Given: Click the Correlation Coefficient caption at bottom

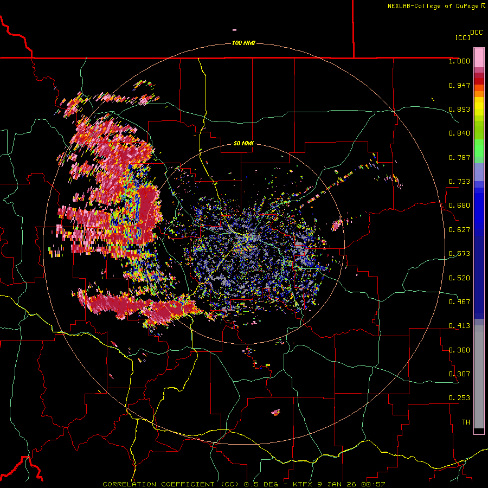Looking at the screenshot, I should pyautogui.click(x=243, y=484).
